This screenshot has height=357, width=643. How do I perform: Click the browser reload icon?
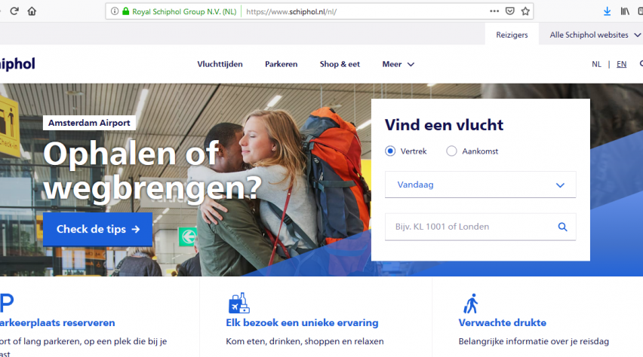pyautogui.click(x=14, y=11)
